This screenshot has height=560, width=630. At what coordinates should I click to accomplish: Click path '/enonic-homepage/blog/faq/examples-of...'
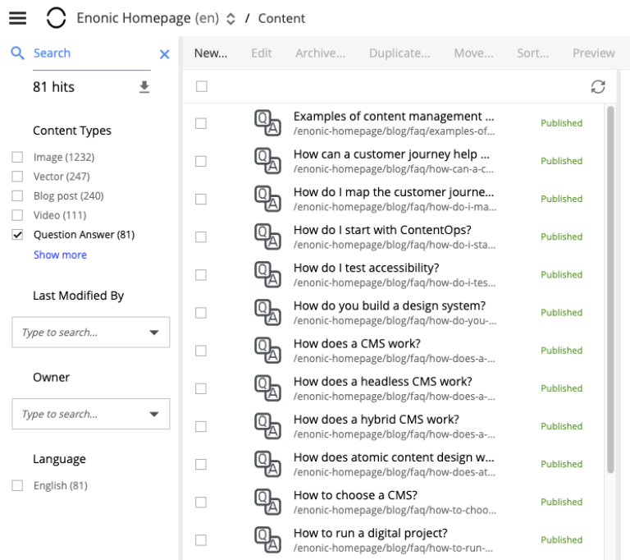click(x=394, y=131)
